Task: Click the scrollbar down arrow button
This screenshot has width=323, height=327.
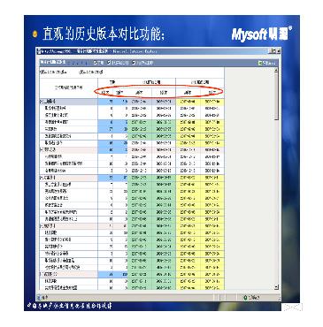Action: click(276, 287)
